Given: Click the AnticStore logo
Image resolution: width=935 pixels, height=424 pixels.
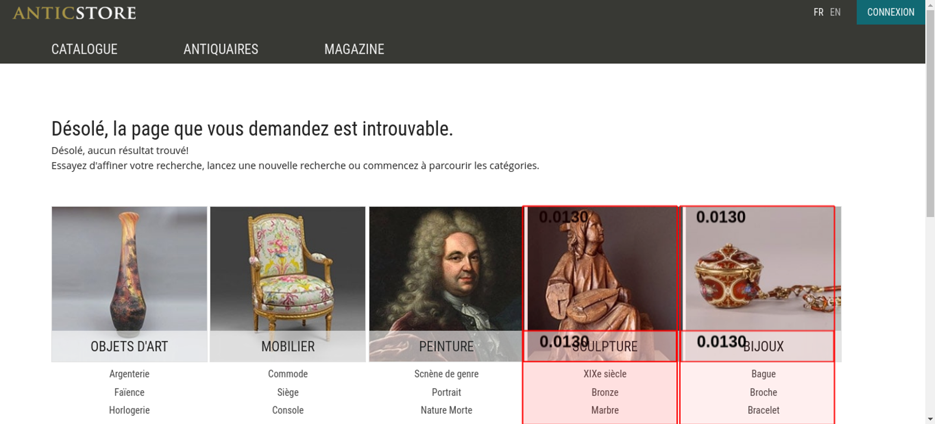Looking at the screenshot, I should point(74,13).
